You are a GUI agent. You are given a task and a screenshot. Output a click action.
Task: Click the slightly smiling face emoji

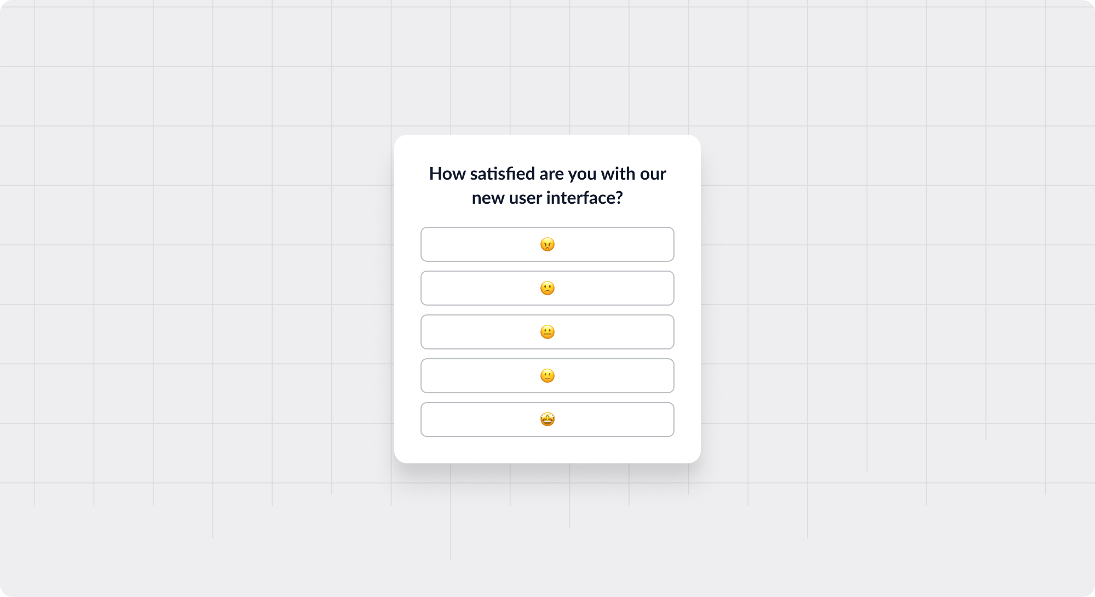547,376
